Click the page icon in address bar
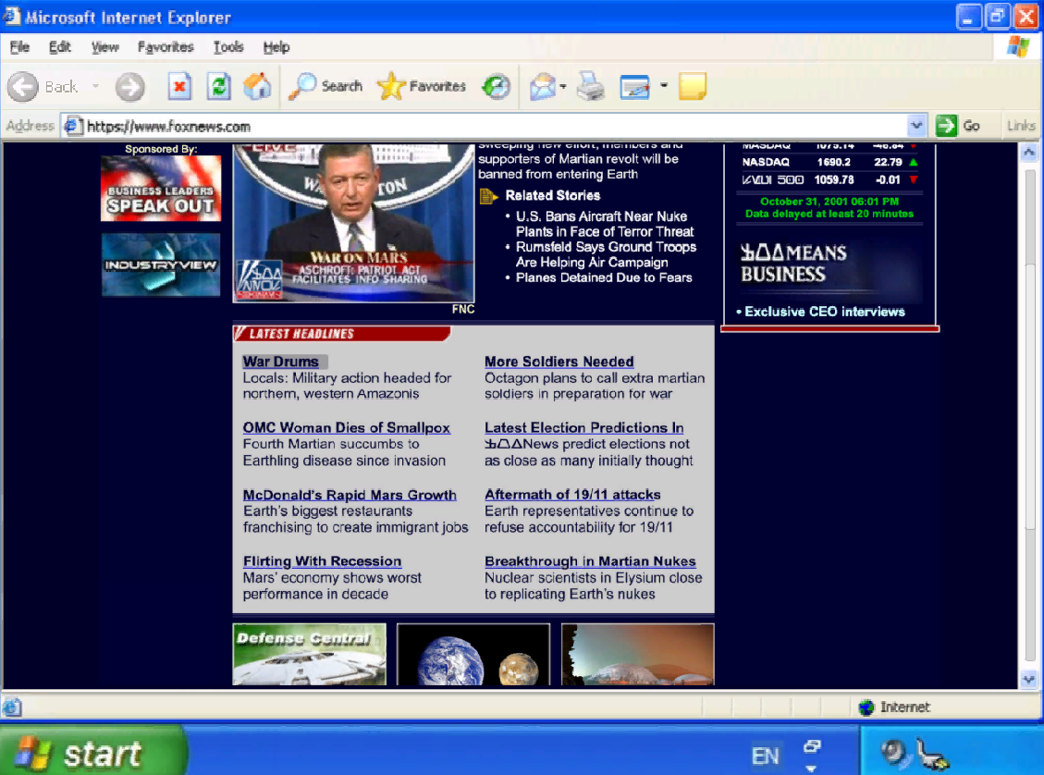1044x775 pixels. [73, 126]
